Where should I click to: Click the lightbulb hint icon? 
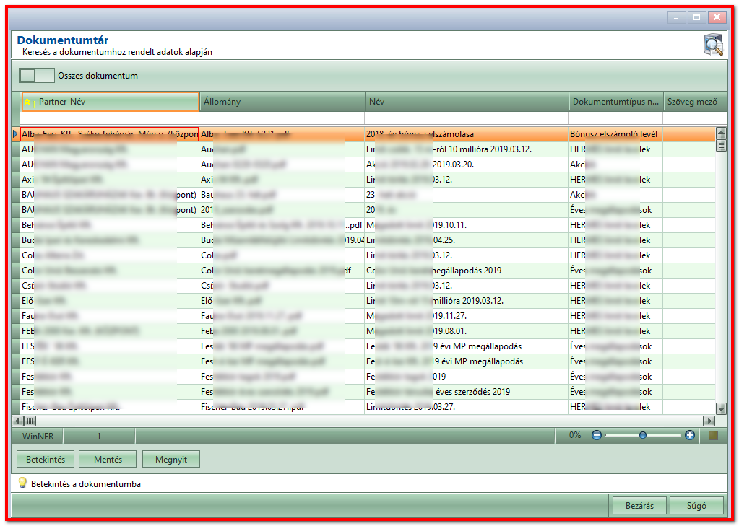(22, 483)
